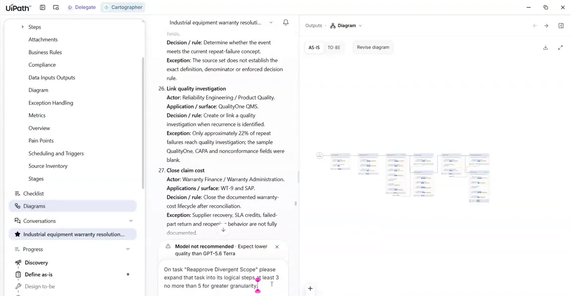Open the Overview section
The height and width of the screenshot is (296, 571).
[39, 128]
